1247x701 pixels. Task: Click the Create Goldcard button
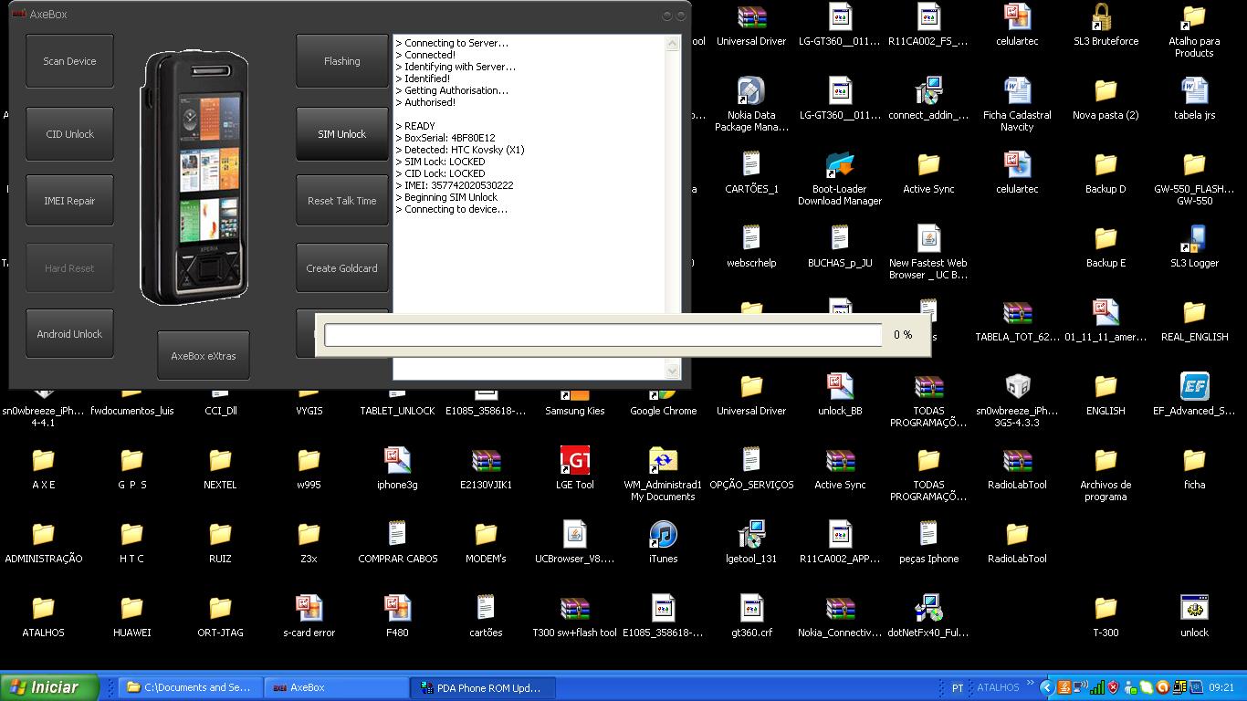pyautogui.click(x=342, y=268)
